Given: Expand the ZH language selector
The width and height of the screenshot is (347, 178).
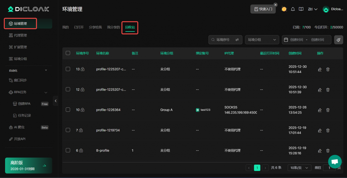Looking at the screenshot, I should click(x=312, y=9).
